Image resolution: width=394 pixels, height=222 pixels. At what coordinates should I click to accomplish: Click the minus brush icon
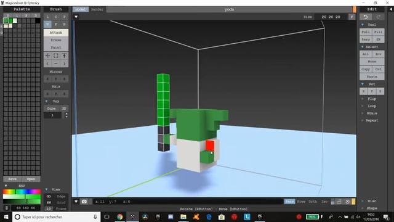pos(56,64)
